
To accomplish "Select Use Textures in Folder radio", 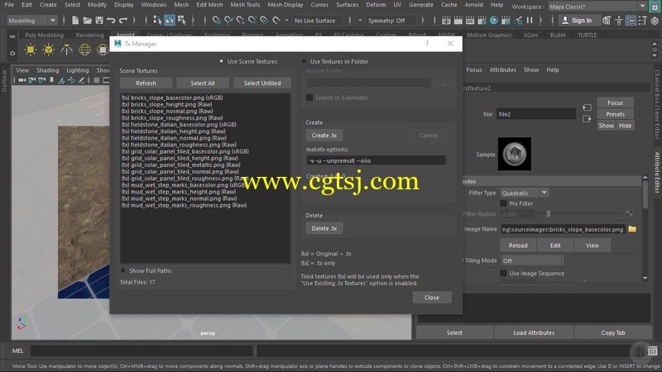I will coord(304,61).
